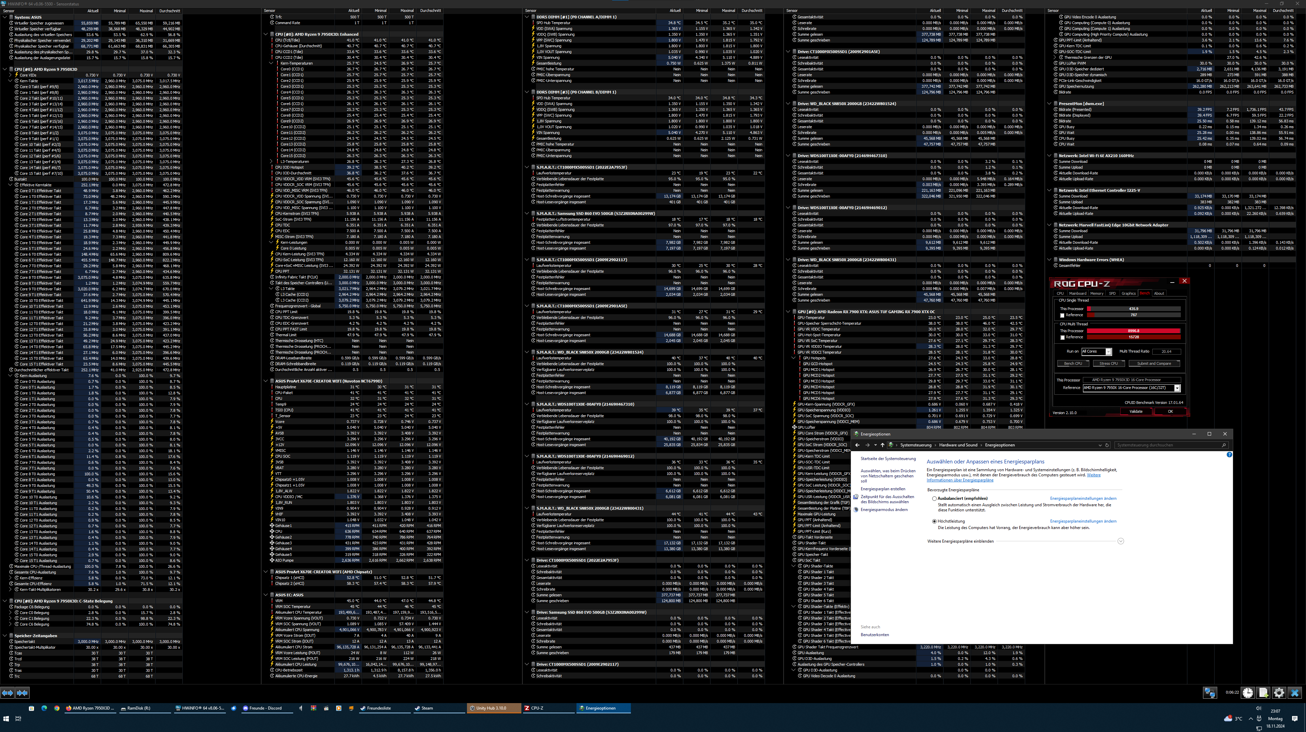
Task: Select the Ausbalanciert power plan radio
Action: (x=934, y=499)
